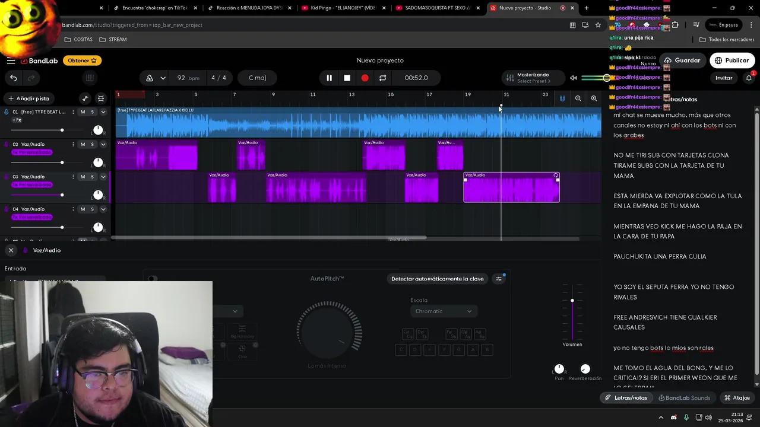Open options menu for track 03 Voz/Audio
The image size is (760, 427).
pos(73,177)
